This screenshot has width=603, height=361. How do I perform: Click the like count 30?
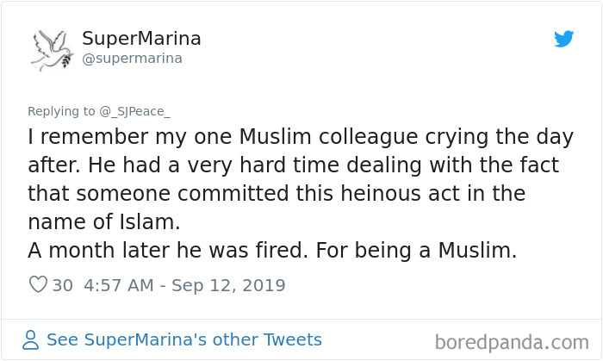[x=62, y=284]
